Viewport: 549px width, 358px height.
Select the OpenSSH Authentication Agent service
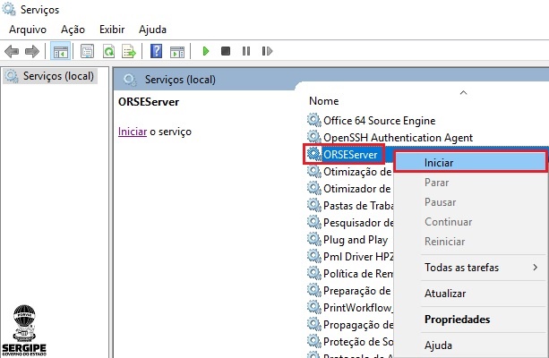(398, 137)
